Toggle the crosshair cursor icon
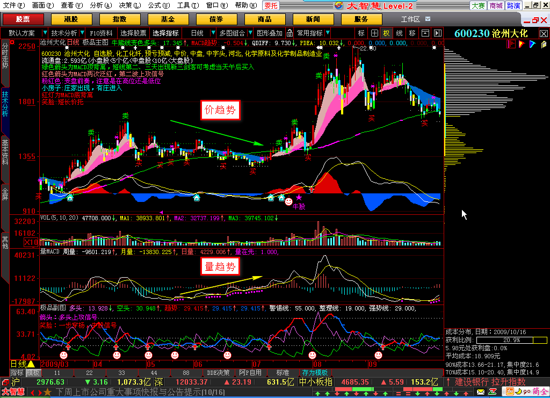Image resolution: width=550 pixels, height=398 pixels. [x=374, y=33]
